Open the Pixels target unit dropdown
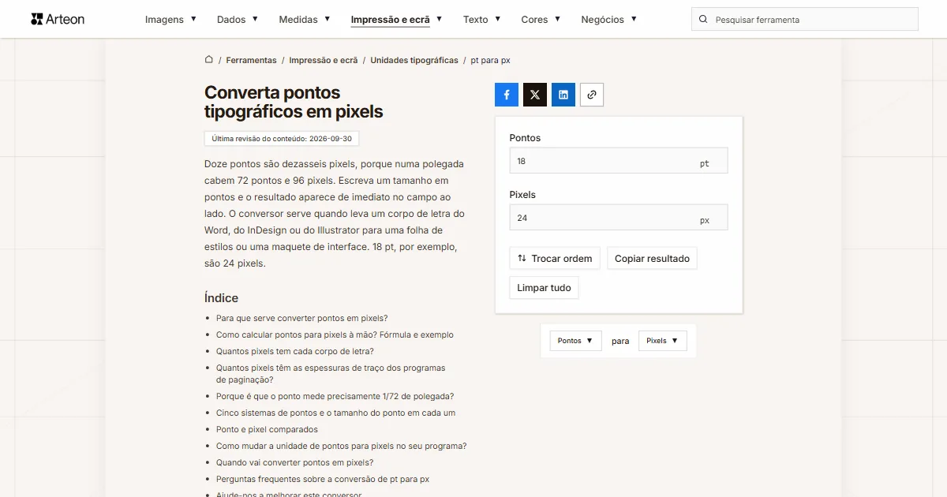Screen dimensions: 947x497 663,341
